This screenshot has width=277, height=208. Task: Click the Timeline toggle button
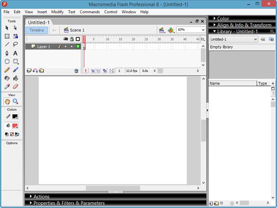click(37, 30)
